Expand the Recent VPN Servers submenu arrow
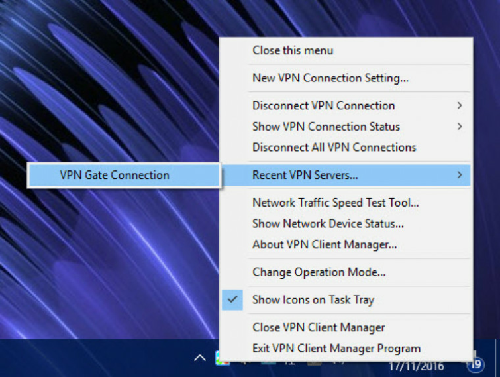Screen dimensions: 500x377 tap(460, 175)
